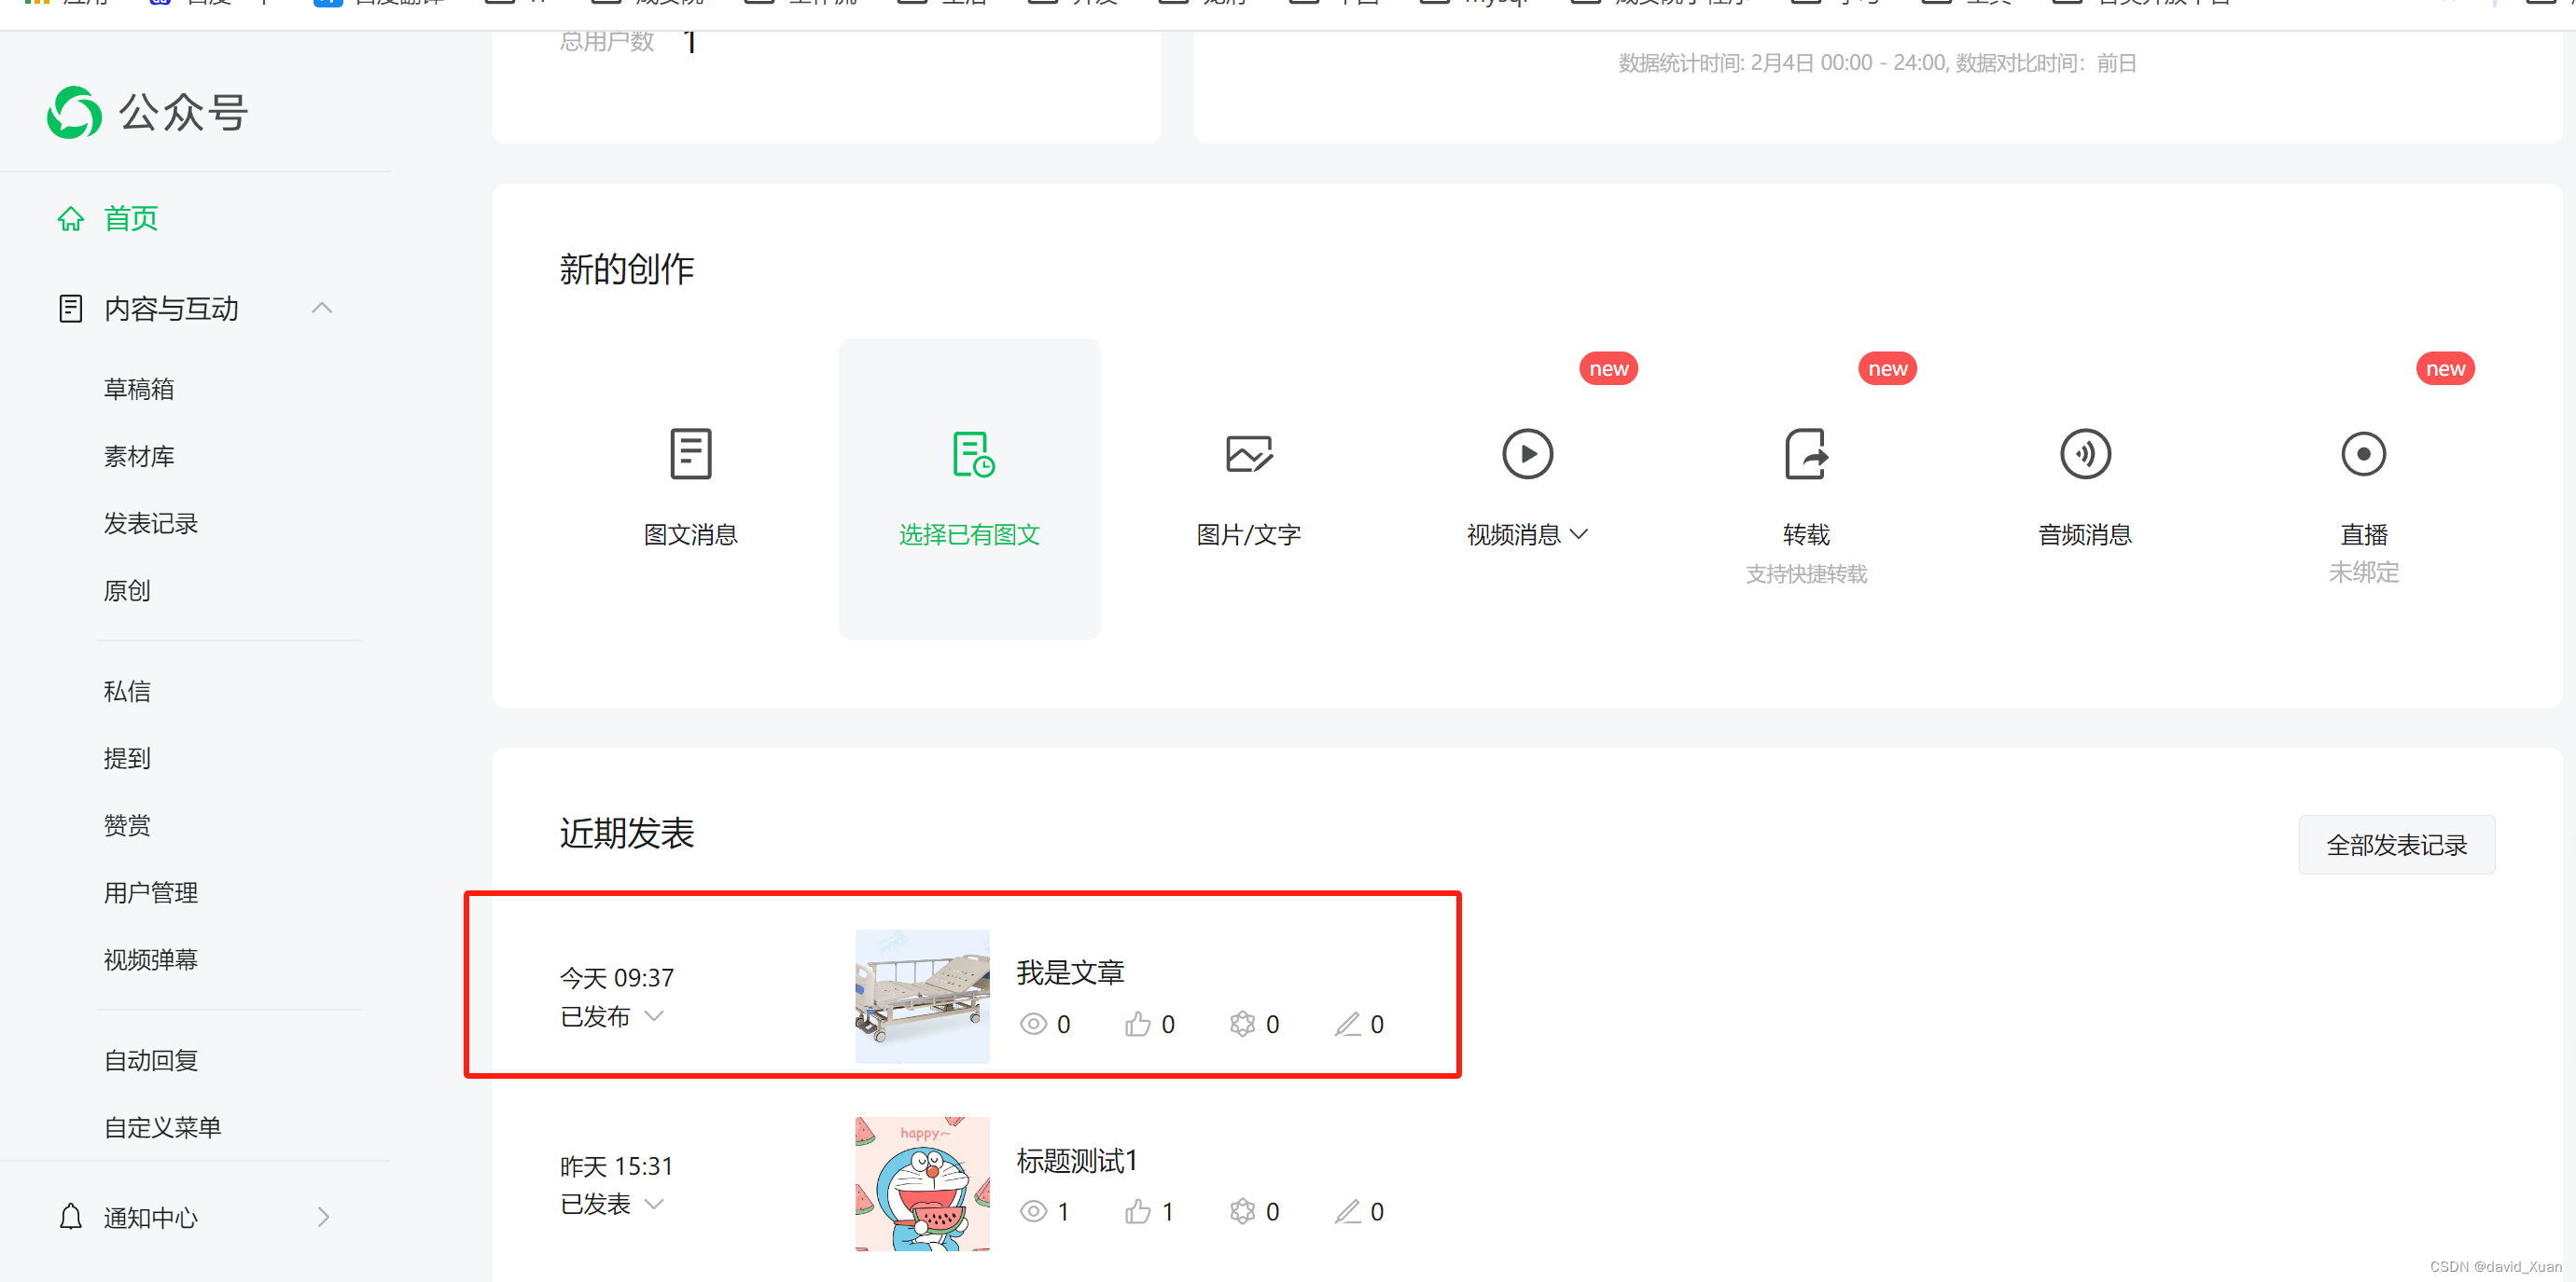Open 草稿箱 in the sidebar

[139, 389]
